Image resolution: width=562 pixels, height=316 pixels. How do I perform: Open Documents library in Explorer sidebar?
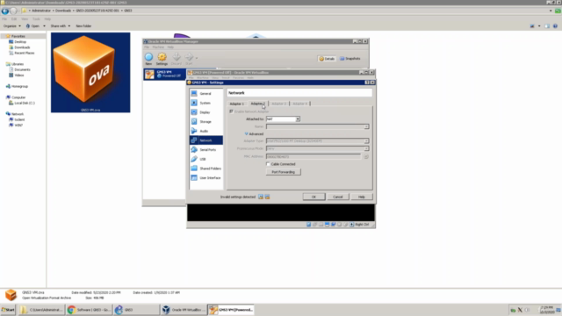point(22,69)
